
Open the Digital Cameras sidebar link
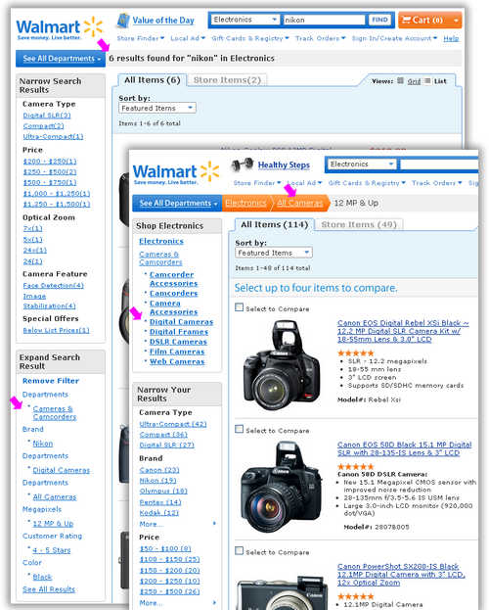coord(181,322)
